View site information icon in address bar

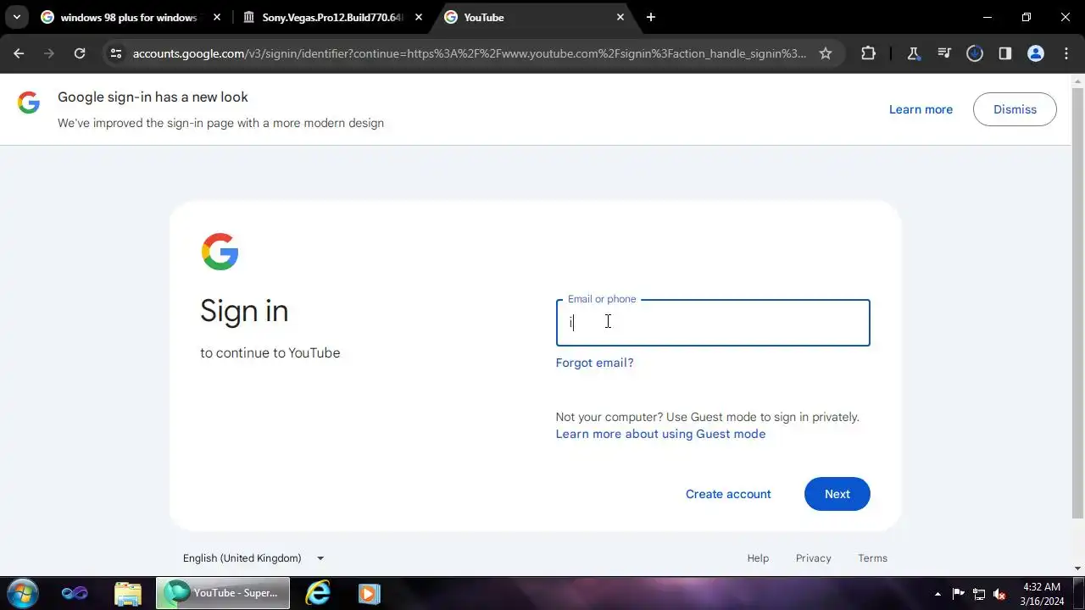coord(116,53)
